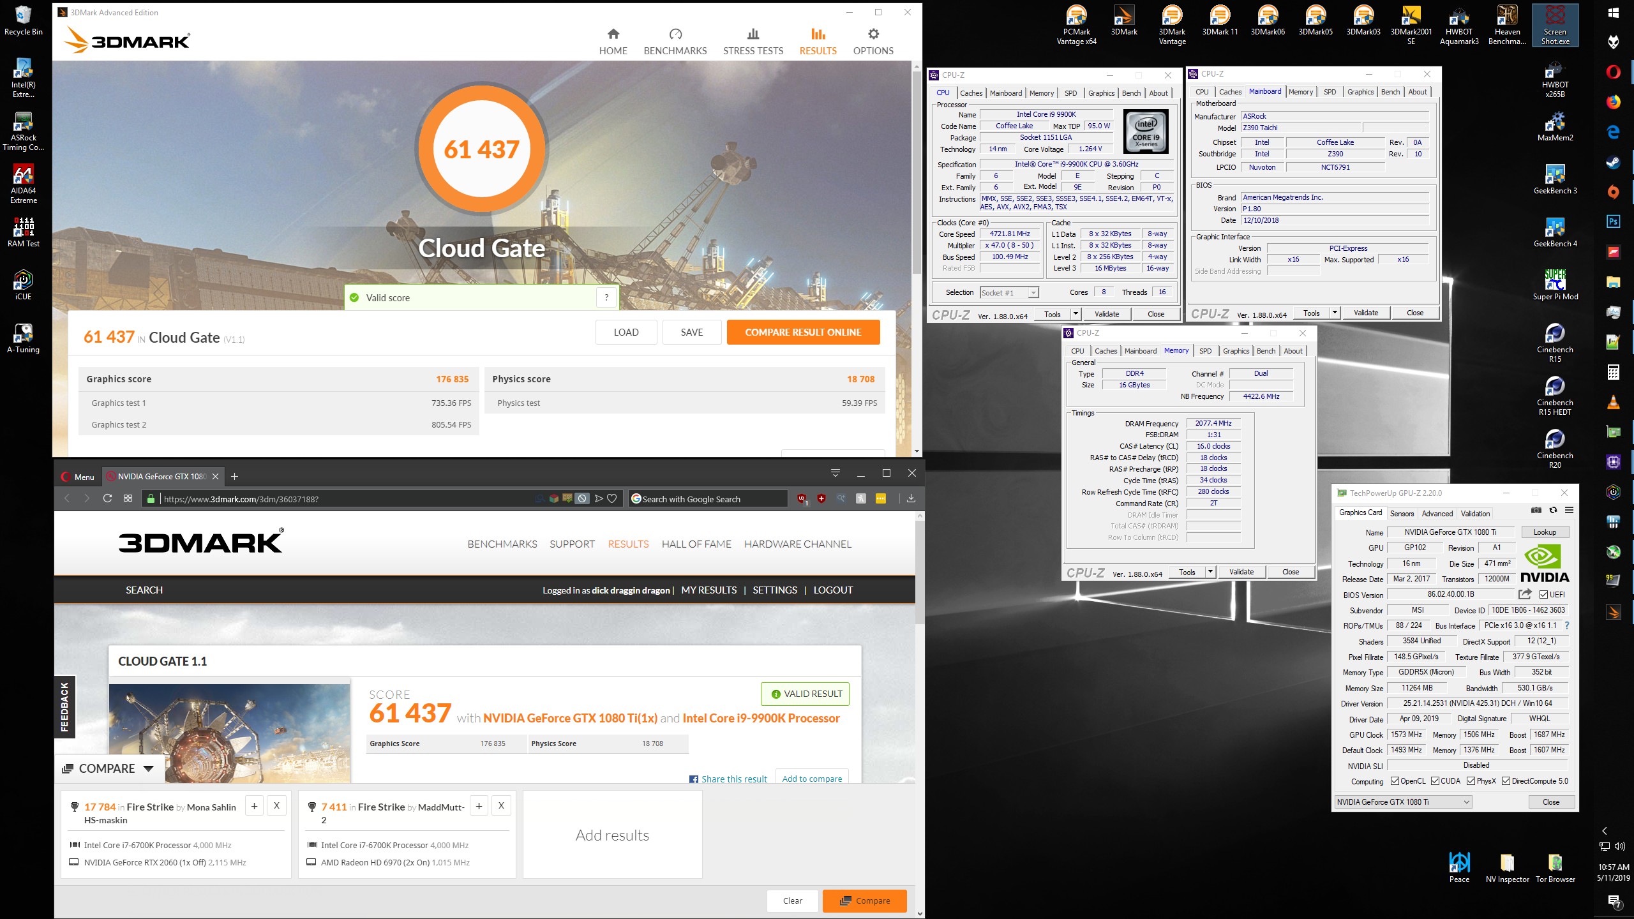Open the Opera tab menu icon
This screenshot has height=919, width=1634.
835,473
